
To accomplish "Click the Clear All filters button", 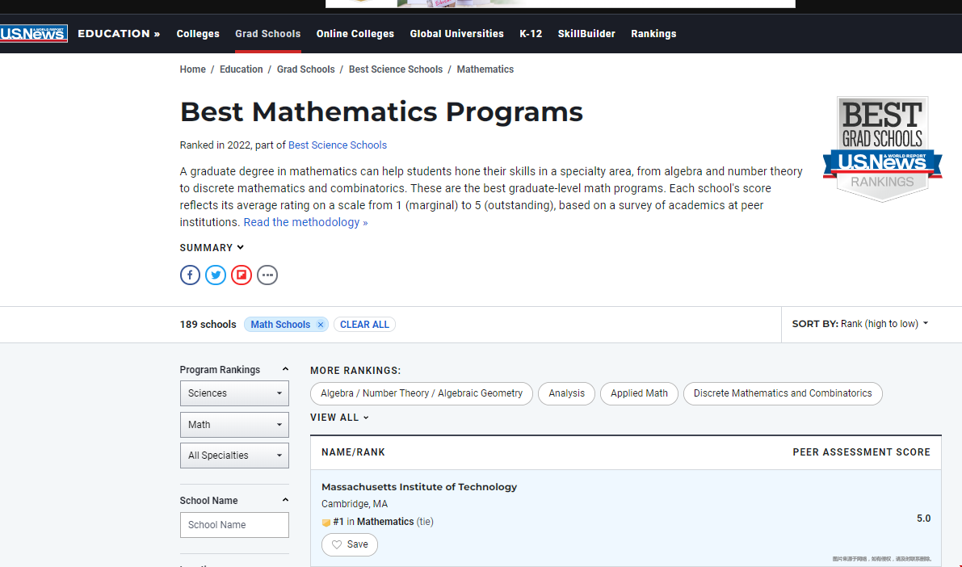I will pyautogui.click(x=364, y=325).
